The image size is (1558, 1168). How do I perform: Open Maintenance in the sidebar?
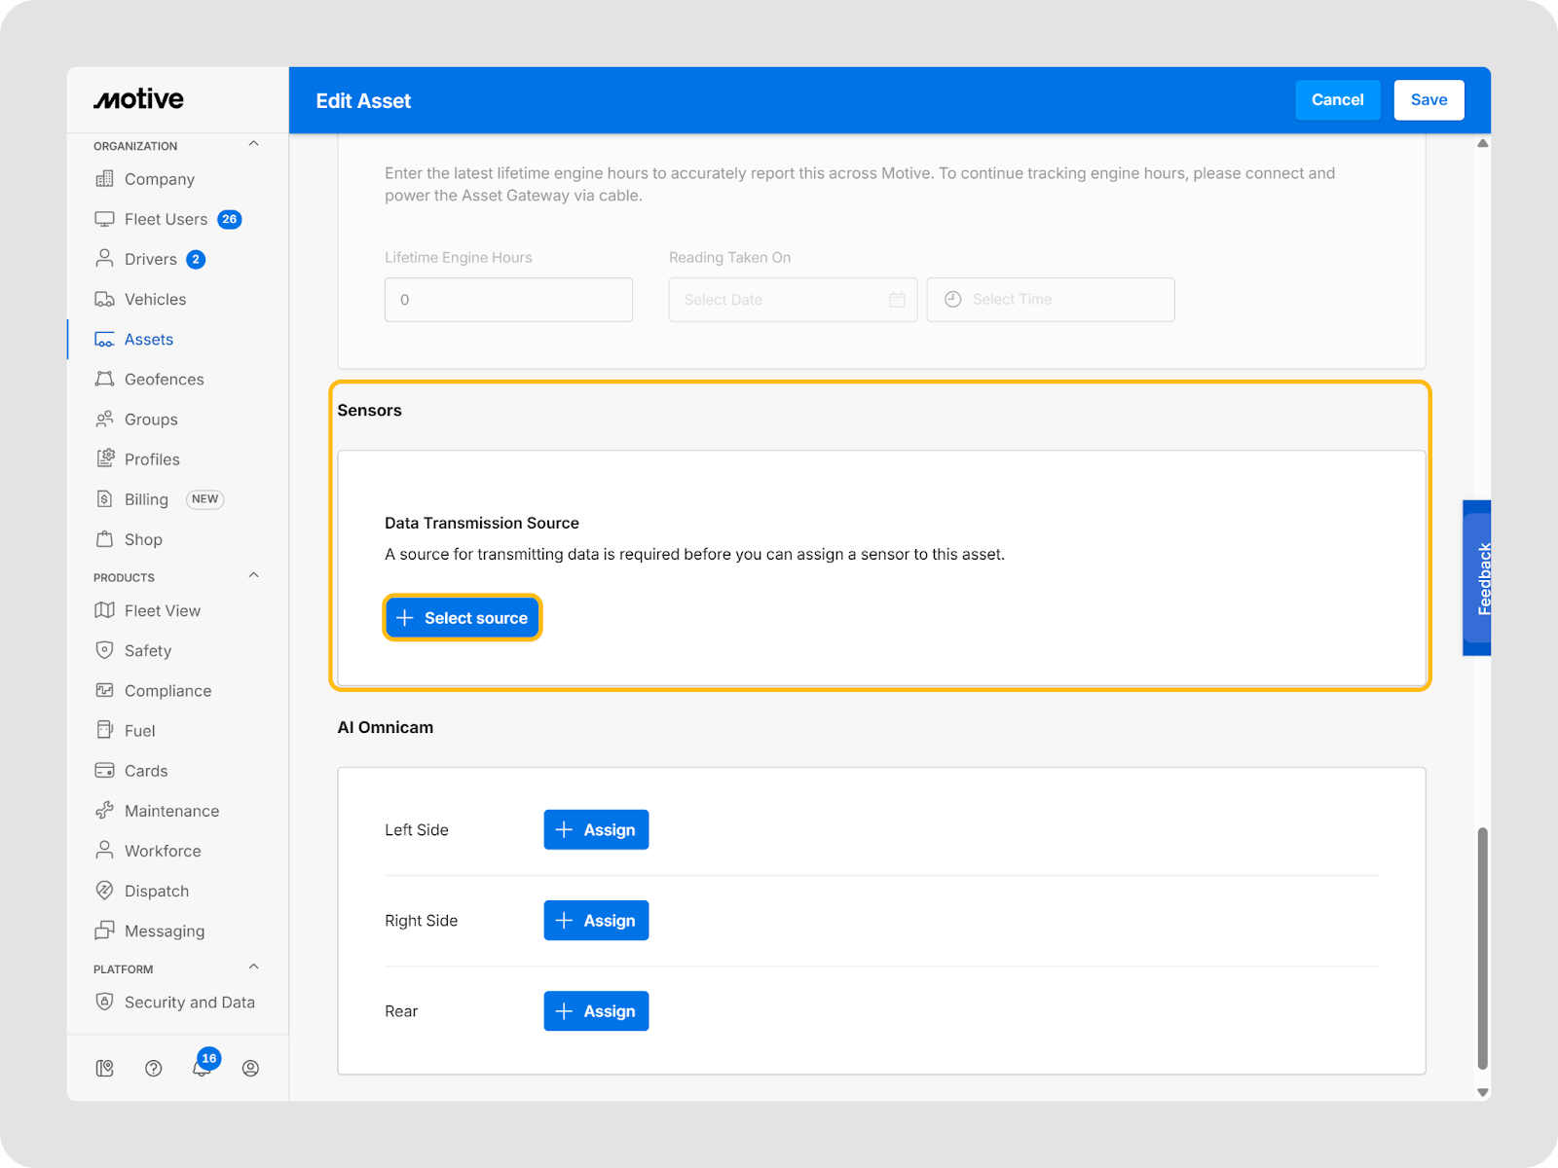click(171, 811)
